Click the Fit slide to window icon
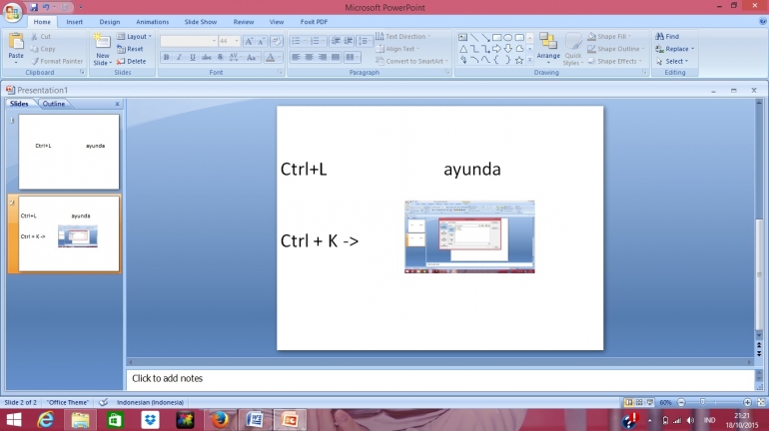The width and height of the screenshot is (769, 431). [x=761, y=402]
